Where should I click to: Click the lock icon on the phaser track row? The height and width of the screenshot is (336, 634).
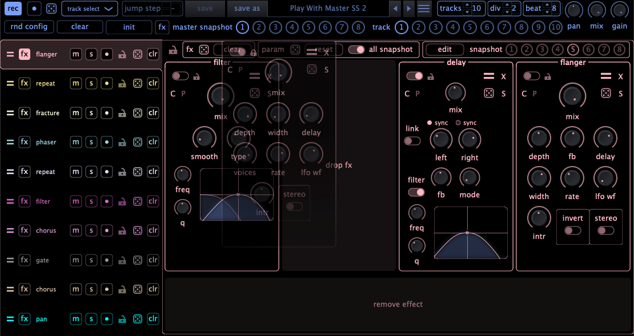pos(122,142)
